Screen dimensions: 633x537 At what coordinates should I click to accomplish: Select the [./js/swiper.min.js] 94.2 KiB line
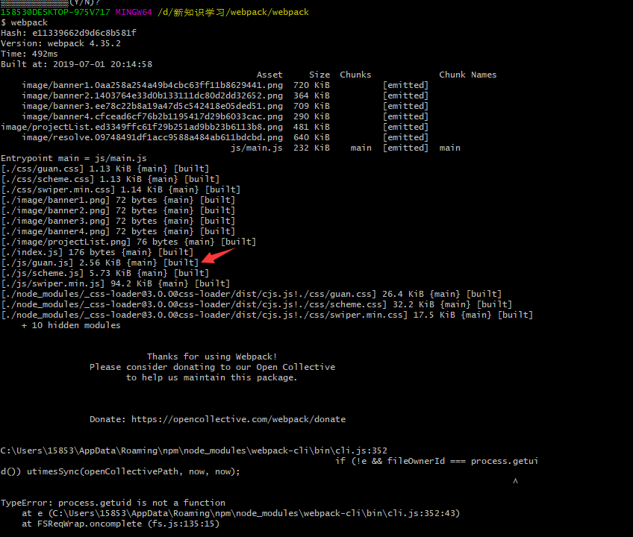pyautogui.click(x=116, y=284)
